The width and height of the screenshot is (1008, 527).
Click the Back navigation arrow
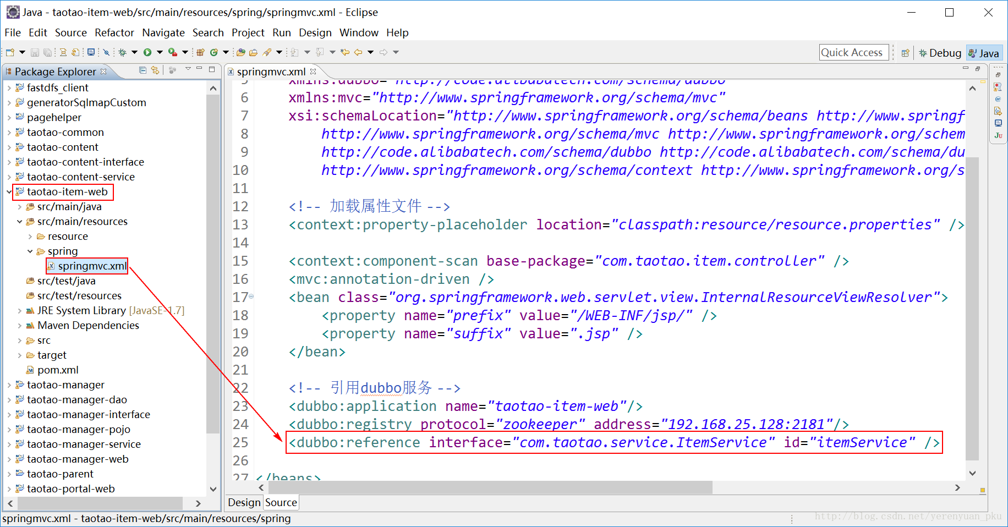click(x=358, y=52)
